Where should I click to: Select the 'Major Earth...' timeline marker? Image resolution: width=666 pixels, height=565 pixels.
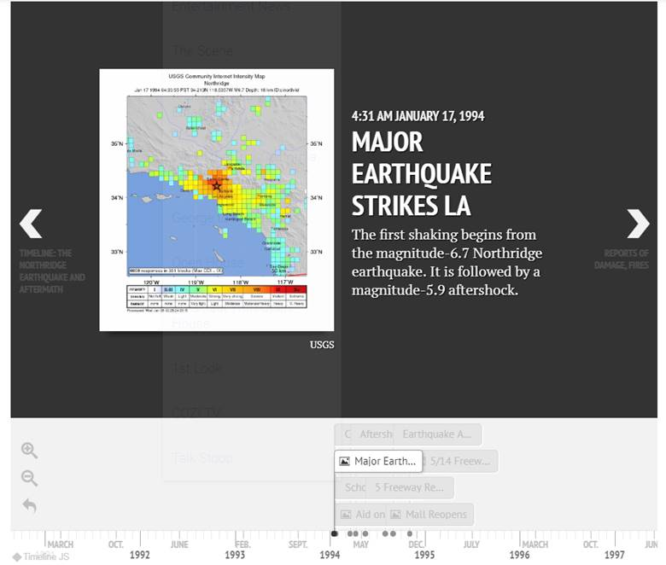coord(378,461)
